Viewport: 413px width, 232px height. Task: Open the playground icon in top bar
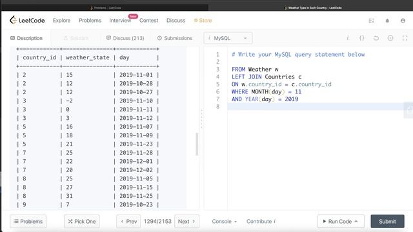coord(372,21)
